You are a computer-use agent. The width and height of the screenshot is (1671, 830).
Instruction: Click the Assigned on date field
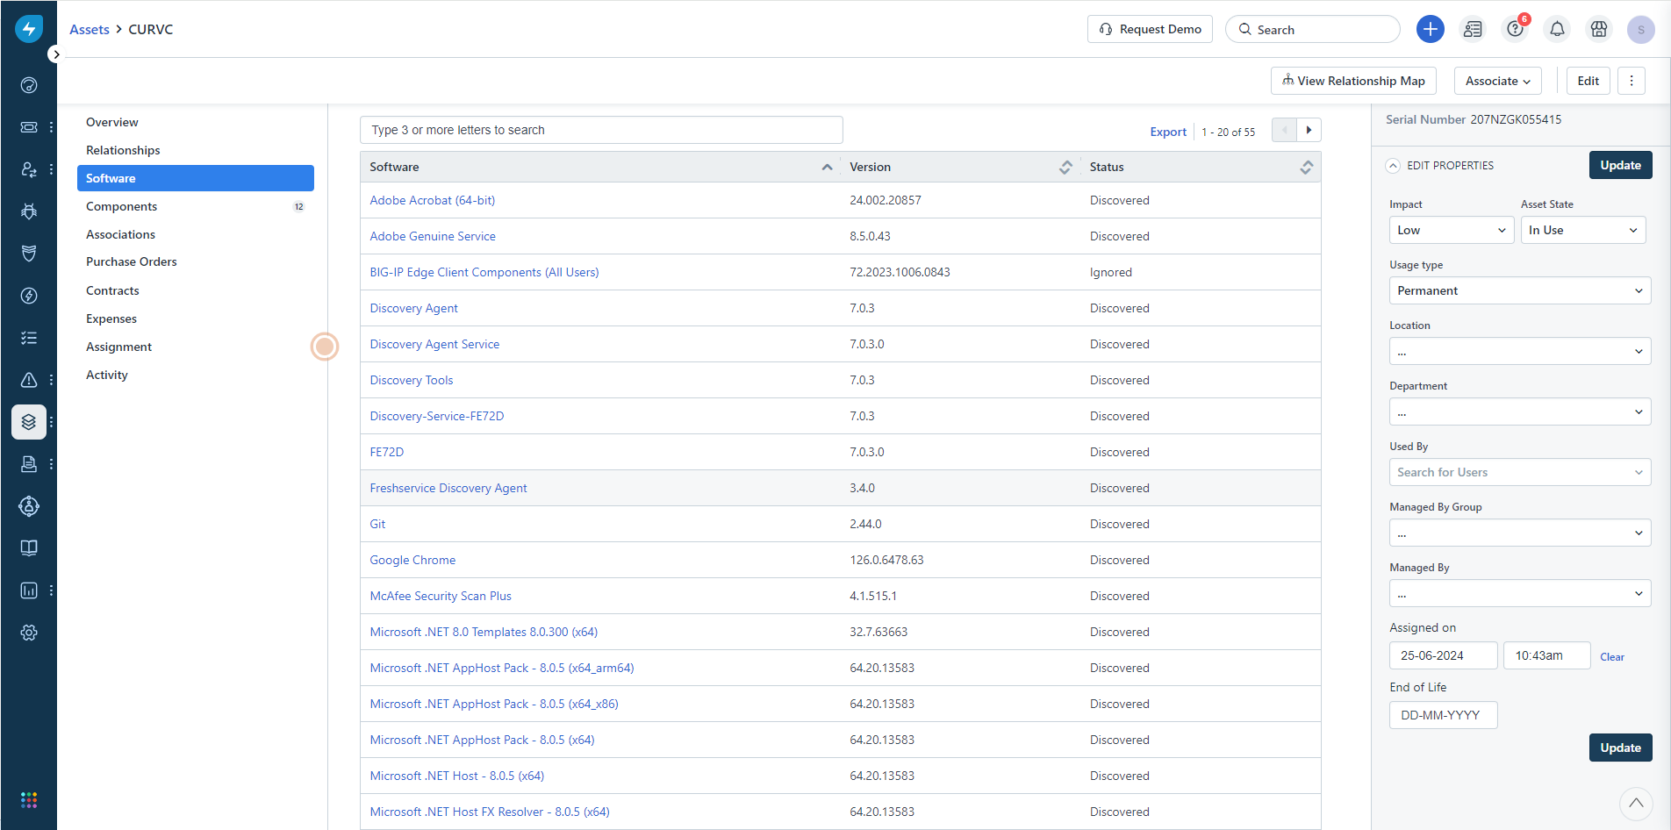(x=1444, y=655)
